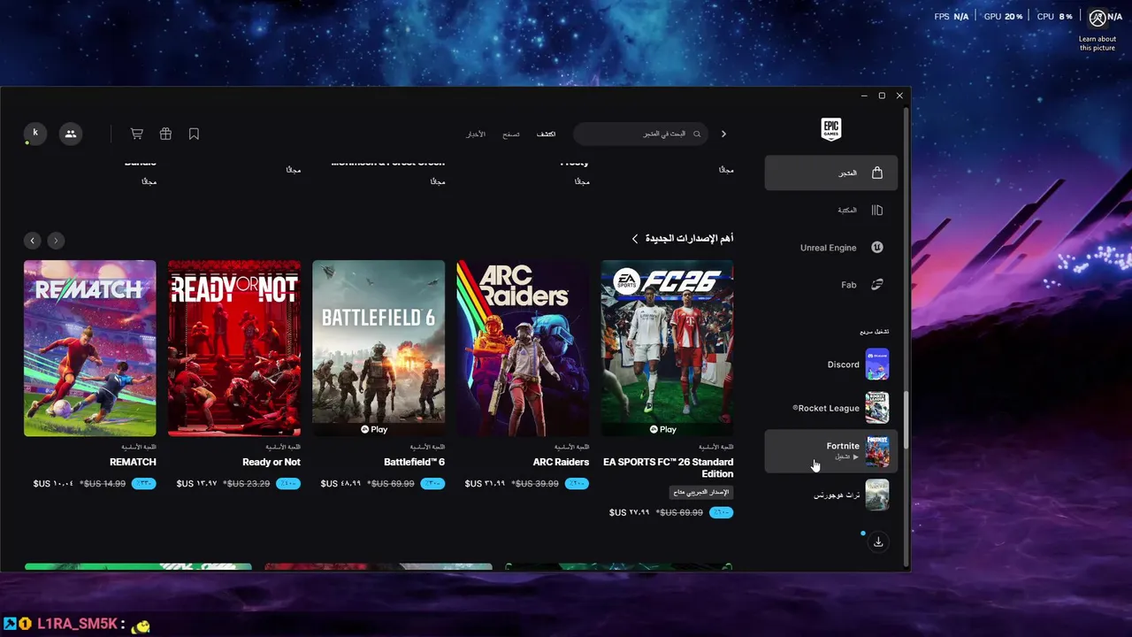Launch Fortnite from its quick launch icon

pyautogui.click(x=877, y=451)
